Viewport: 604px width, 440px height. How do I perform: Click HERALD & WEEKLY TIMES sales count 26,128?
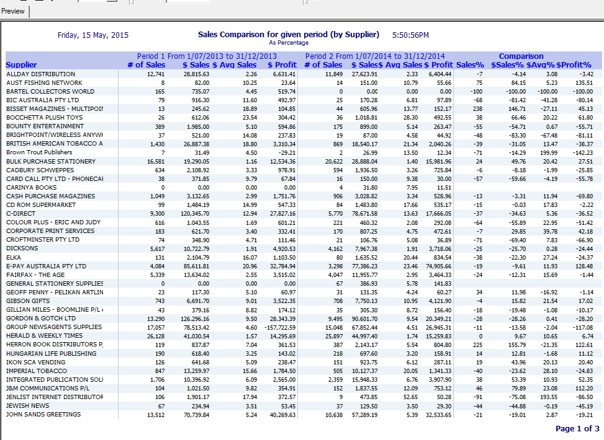[156, 336]
